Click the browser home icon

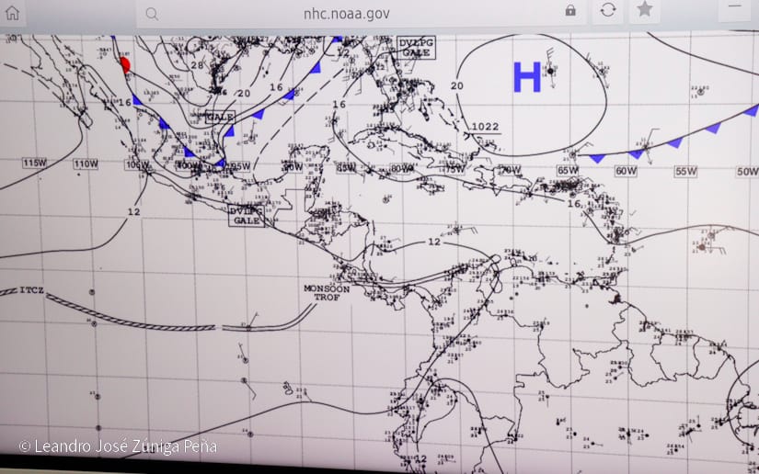pyautogui.click(x=12, y=13)
